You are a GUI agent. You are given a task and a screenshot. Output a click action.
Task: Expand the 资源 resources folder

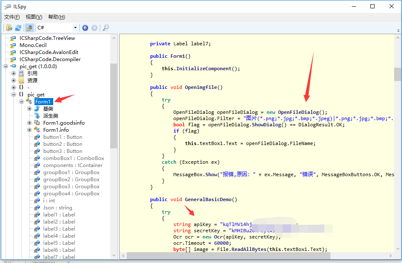click(14, 81)
